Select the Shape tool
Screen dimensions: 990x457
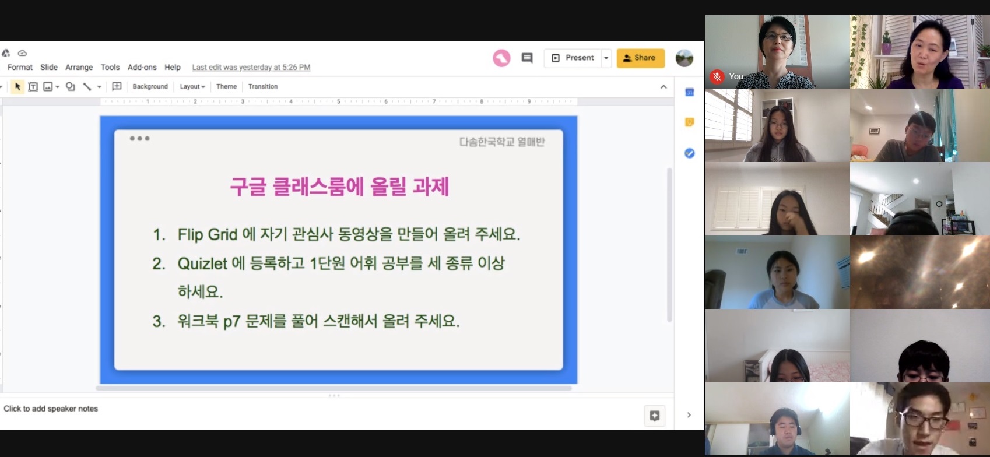pyautogui.click(x=71, y=86)
